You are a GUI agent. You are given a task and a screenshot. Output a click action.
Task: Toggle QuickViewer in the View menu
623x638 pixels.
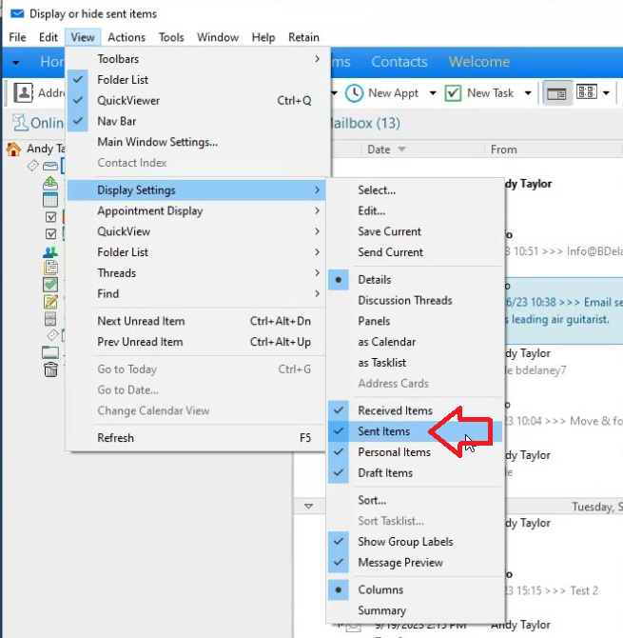pos(128,101)
